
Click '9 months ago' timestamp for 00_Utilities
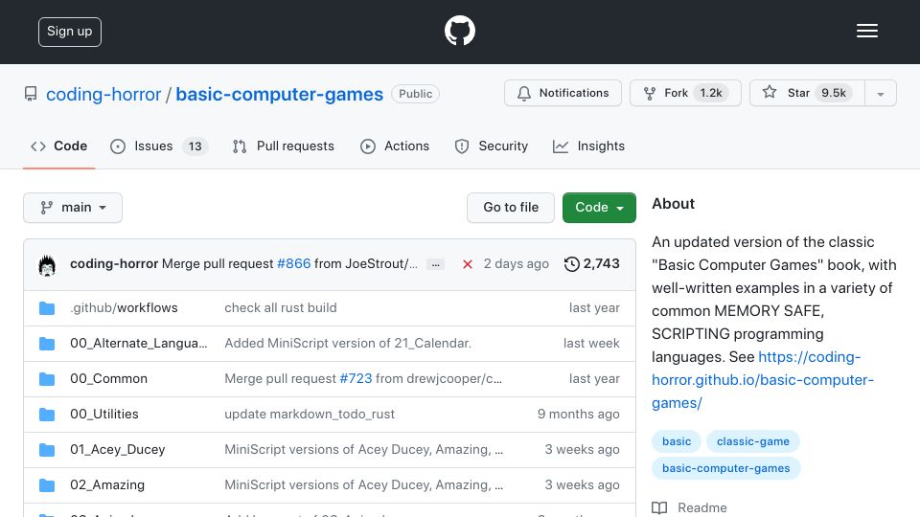pyautogui.click(x=579, y=414)
